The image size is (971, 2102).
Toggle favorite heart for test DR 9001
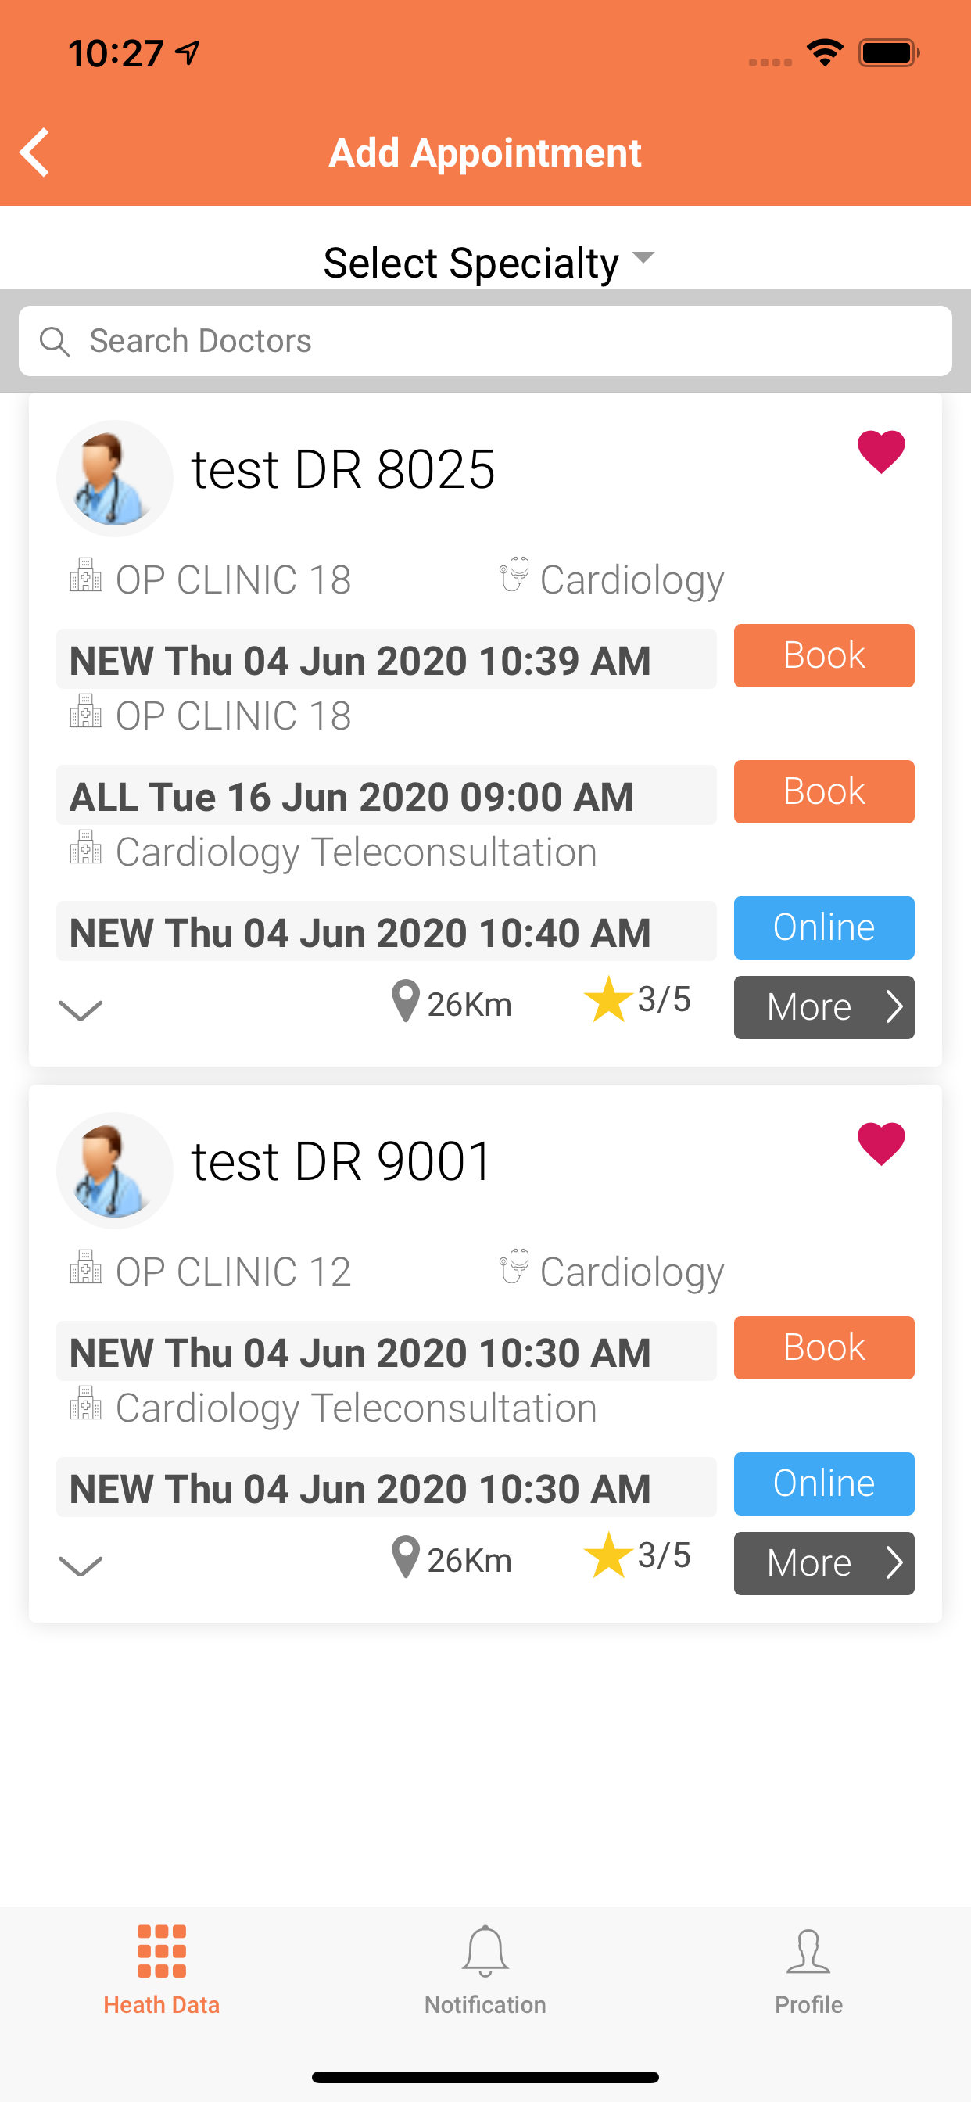click(x=881, y=1143)
